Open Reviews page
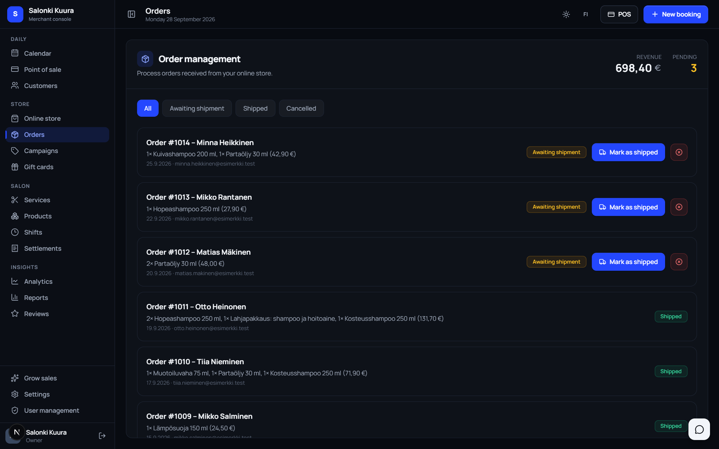The image size is (719, 449). pyautogui.click(x=57, y=314)
